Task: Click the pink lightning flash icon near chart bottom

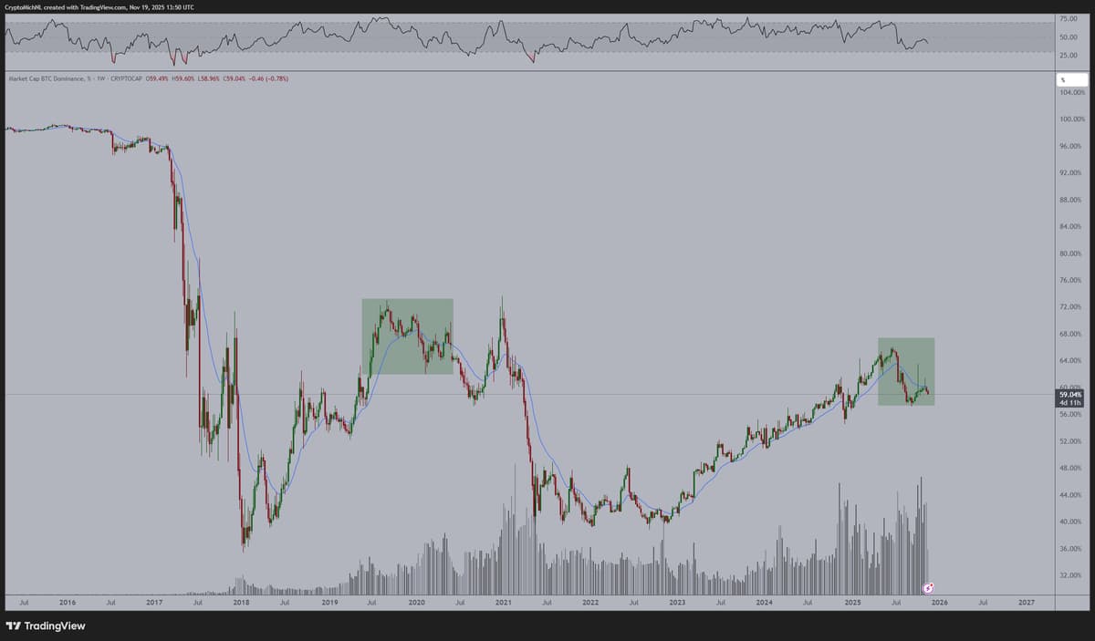Action: click(930, 586)
